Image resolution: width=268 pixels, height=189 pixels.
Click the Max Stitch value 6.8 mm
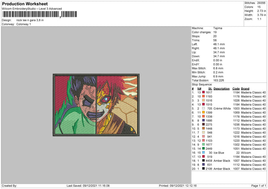(x=218, y=68)
